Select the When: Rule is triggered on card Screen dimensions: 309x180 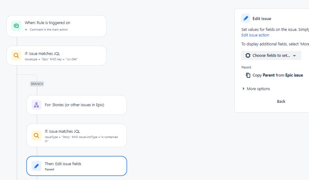[x=57, y=26]
